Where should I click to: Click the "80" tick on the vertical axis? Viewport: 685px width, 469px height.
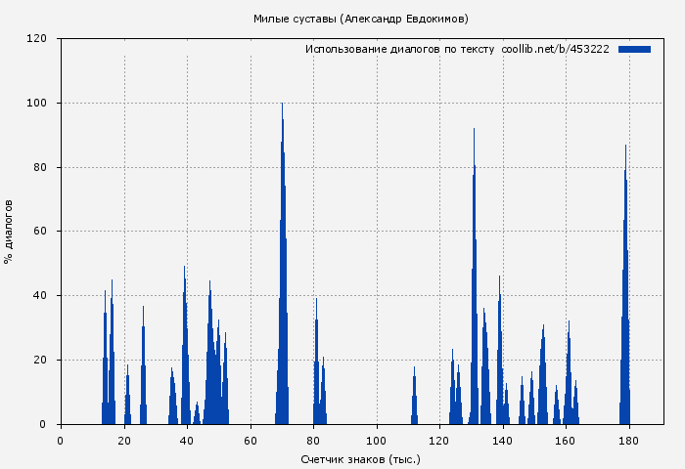[40, 167]
